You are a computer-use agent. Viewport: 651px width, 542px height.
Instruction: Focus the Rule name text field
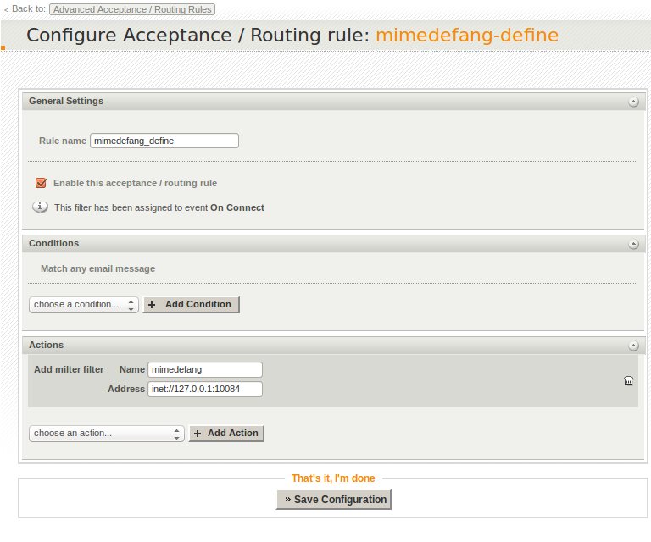[164, 141]
